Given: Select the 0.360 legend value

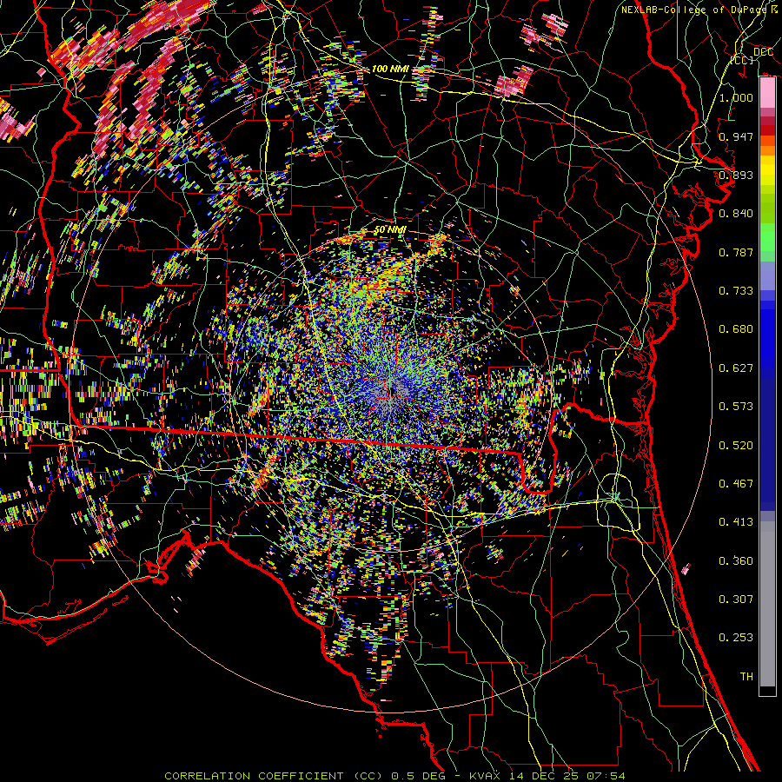Looking at the screenshot, I should pyautogui.click(x=736, y=561).
